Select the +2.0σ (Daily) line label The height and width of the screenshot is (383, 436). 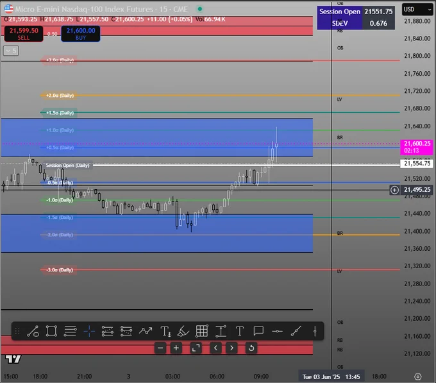59,96
